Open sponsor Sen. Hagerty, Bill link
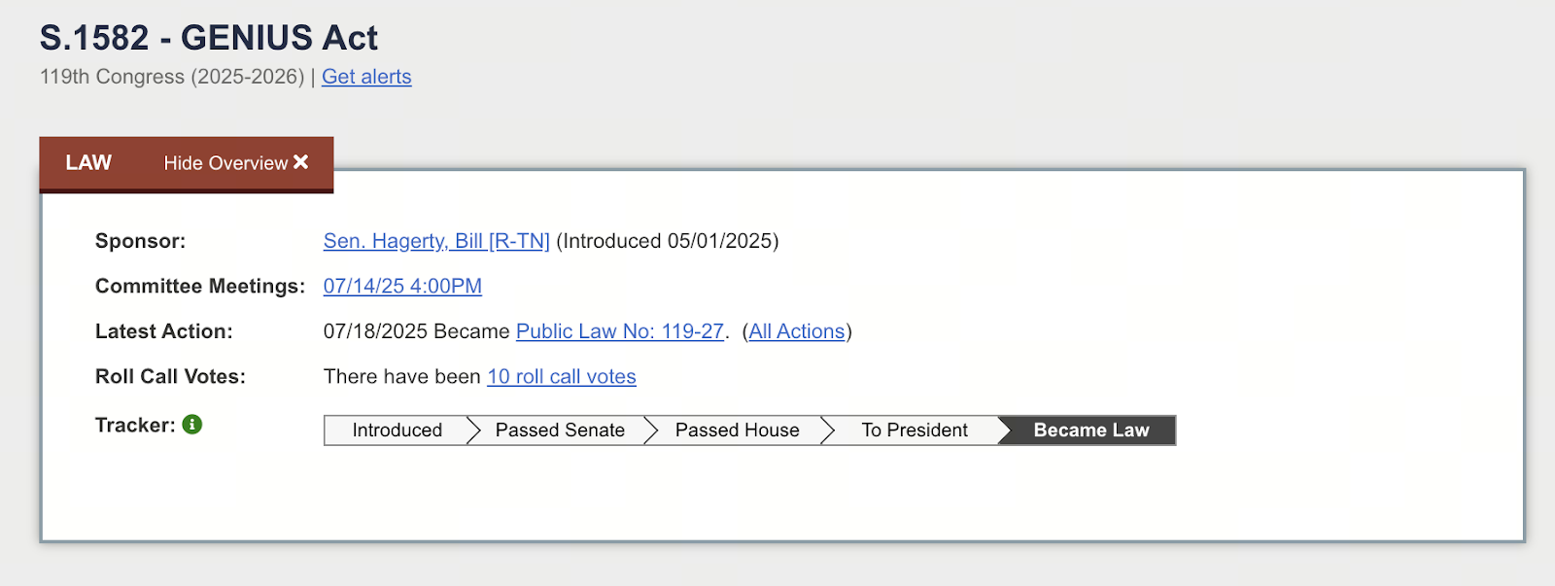 coord(436,241)
